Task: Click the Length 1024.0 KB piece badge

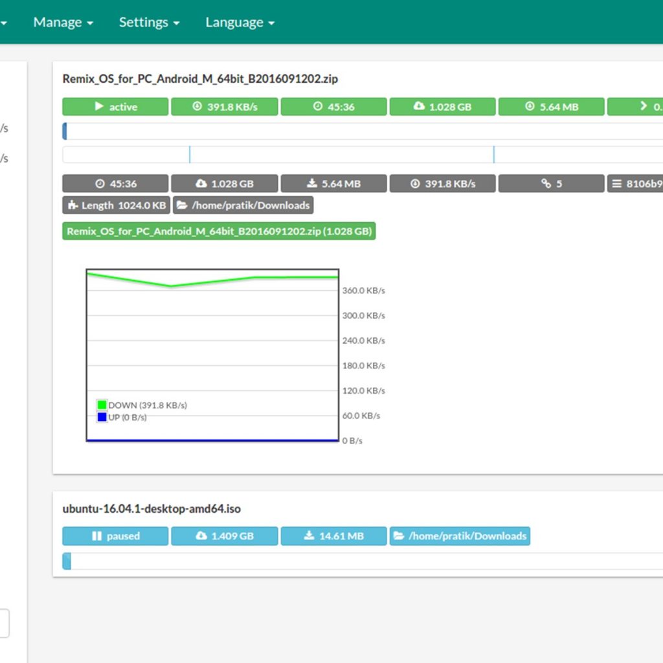Action: [116, 205]
